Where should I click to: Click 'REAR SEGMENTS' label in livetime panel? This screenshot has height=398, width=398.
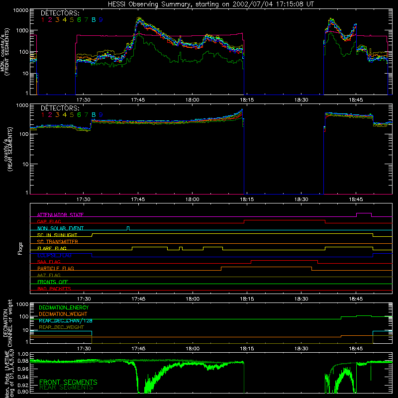click(x=66, y=388)
